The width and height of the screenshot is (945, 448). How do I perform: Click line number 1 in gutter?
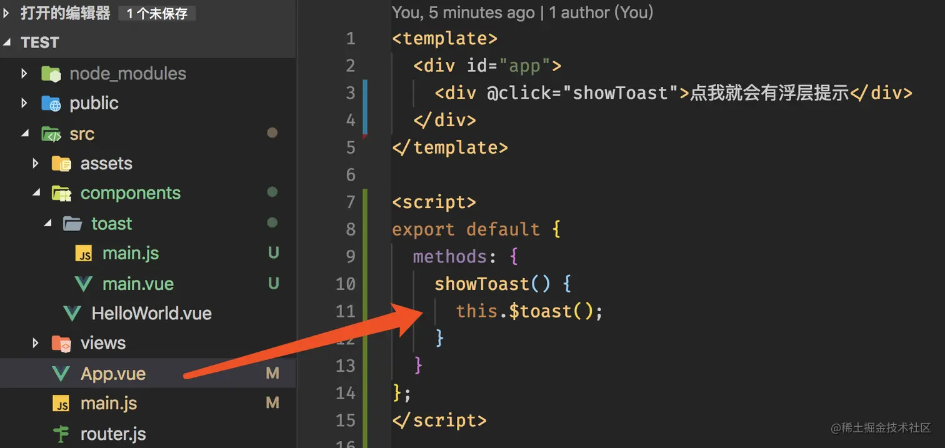[x=351, y=39]
